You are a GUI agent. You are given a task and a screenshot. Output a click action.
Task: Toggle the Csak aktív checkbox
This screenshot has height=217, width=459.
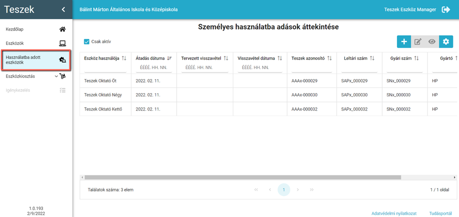click(86, 41)
